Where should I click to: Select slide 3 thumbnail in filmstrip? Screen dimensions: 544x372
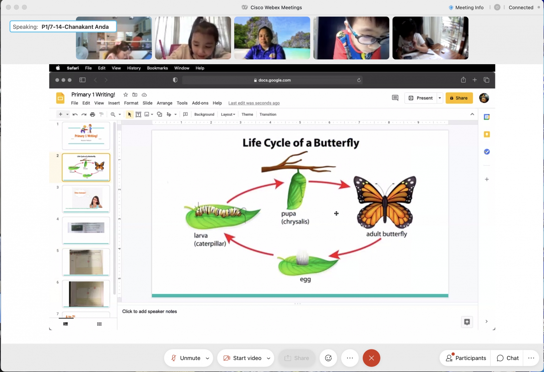(x=86, y=199)
